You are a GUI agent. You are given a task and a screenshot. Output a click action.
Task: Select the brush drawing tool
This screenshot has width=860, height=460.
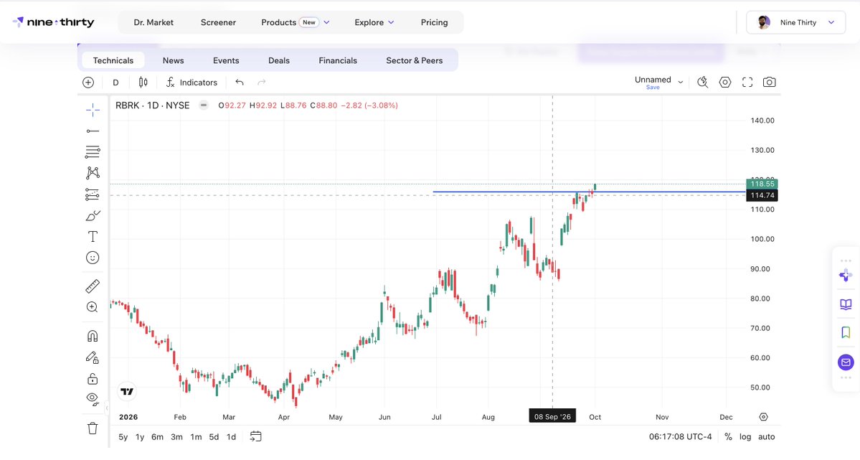point(93,216)
